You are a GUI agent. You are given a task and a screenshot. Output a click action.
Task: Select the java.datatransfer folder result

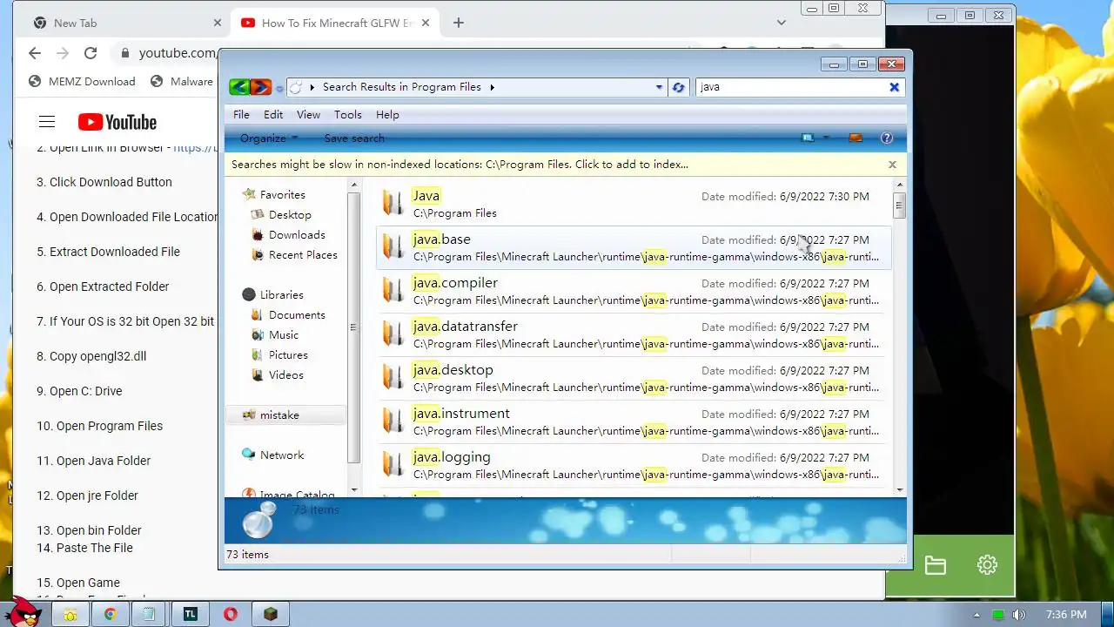pyautogui.click(x=634, y=334)
